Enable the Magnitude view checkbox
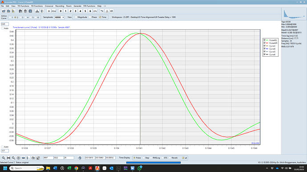Screen dimensions: 307x172 [76, 17]
